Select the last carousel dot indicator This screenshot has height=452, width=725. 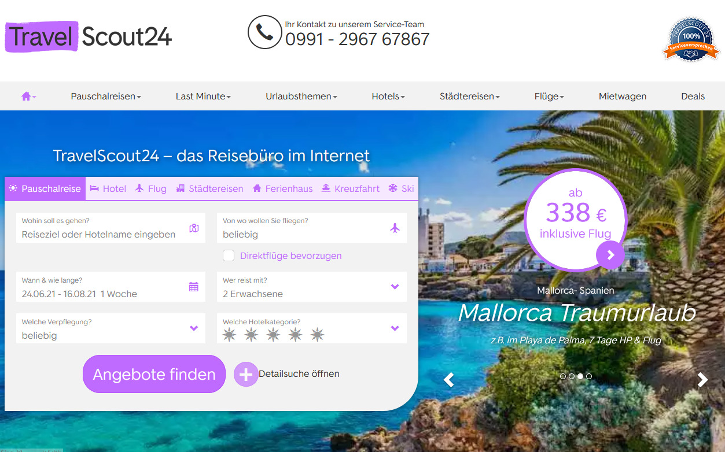[x=589, y=376]
